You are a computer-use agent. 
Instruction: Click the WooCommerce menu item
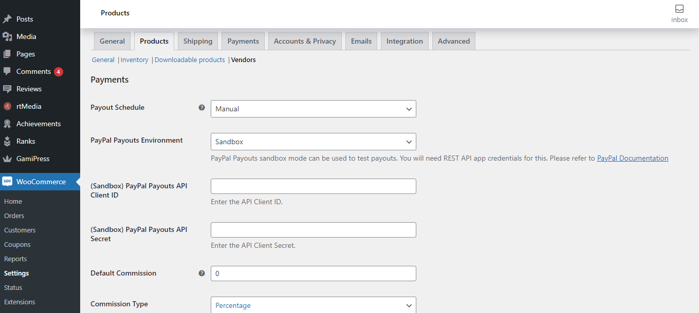(40, 182)
